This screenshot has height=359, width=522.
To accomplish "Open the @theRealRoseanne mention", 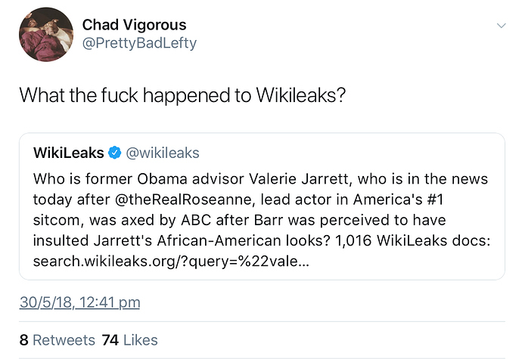I will click(183, 200).
